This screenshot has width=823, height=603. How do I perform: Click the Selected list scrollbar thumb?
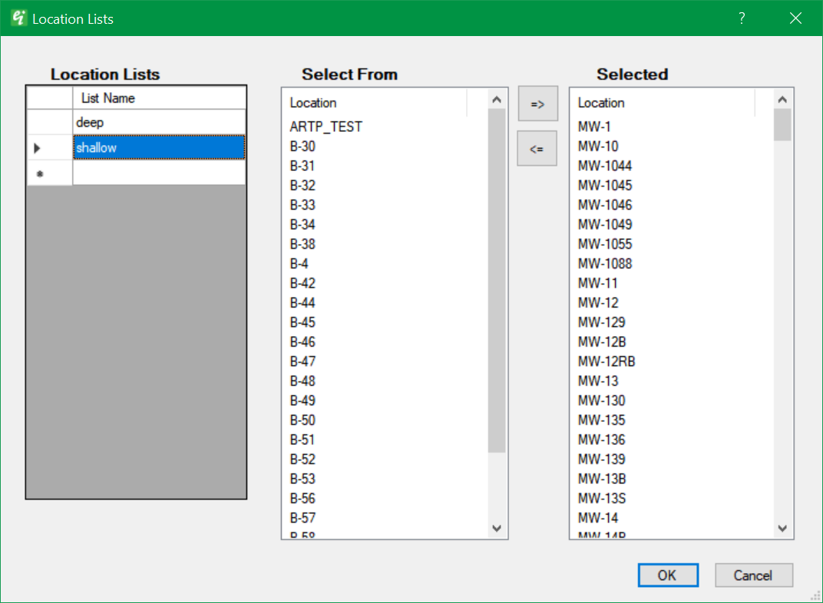(782, 125)
